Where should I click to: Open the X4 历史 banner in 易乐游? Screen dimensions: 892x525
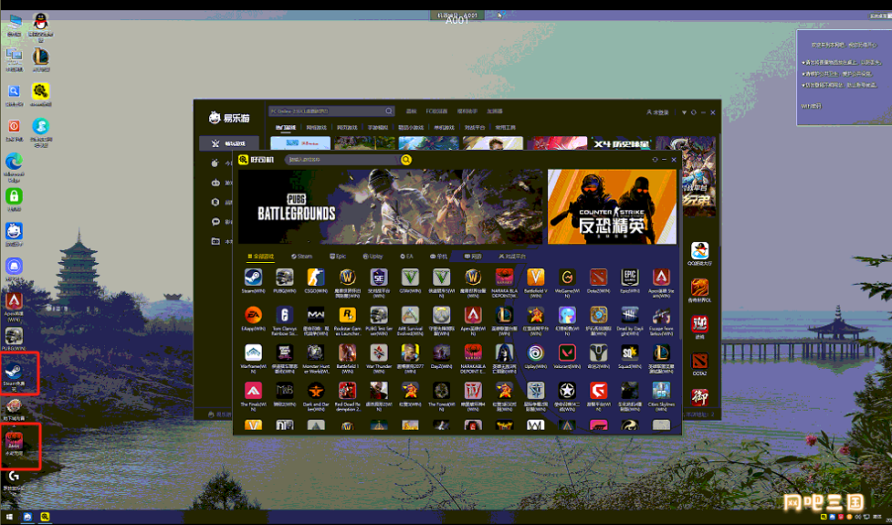pyautogui.click(x=621, y=143)
